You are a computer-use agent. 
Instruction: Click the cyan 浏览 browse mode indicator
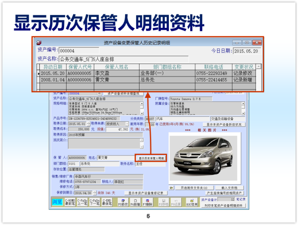coord(57,202)
